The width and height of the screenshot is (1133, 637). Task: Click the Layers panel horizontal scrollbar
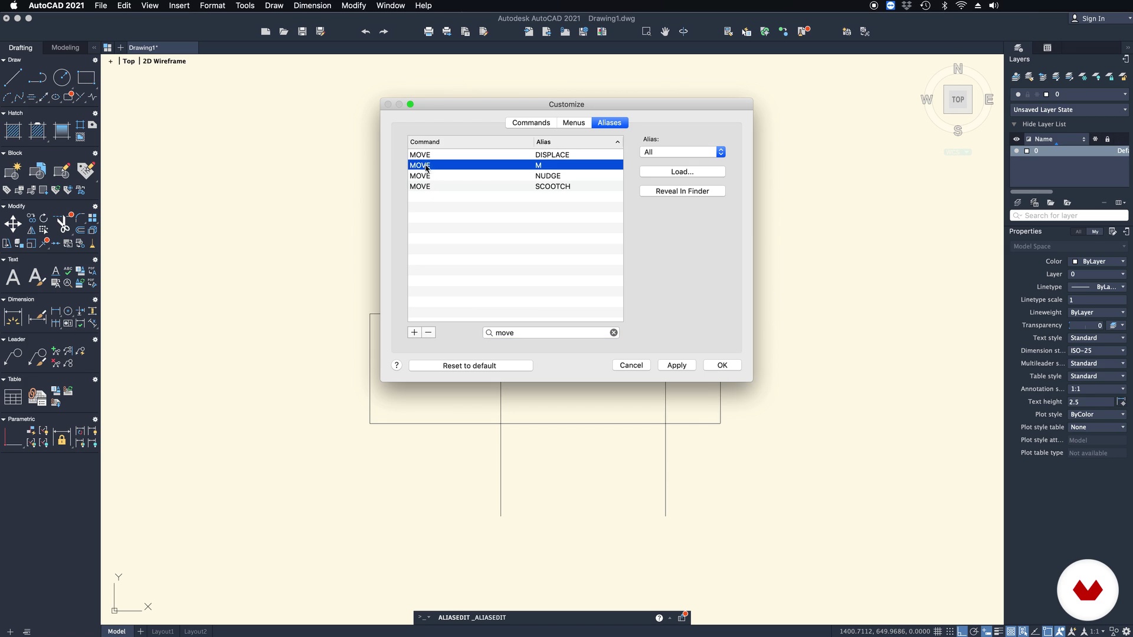(x=1032, y=192)
